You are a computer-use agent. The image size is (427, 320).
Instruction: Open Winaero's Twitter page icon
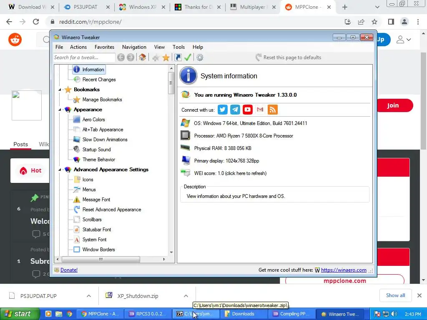coord(223,110)
